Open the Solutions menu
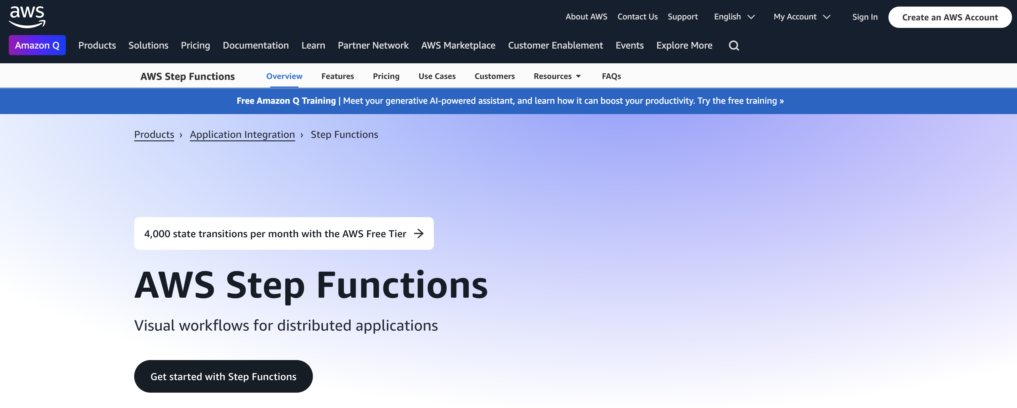The height and width of the screenshot is (408, 1017). click(x=149, y=45)
